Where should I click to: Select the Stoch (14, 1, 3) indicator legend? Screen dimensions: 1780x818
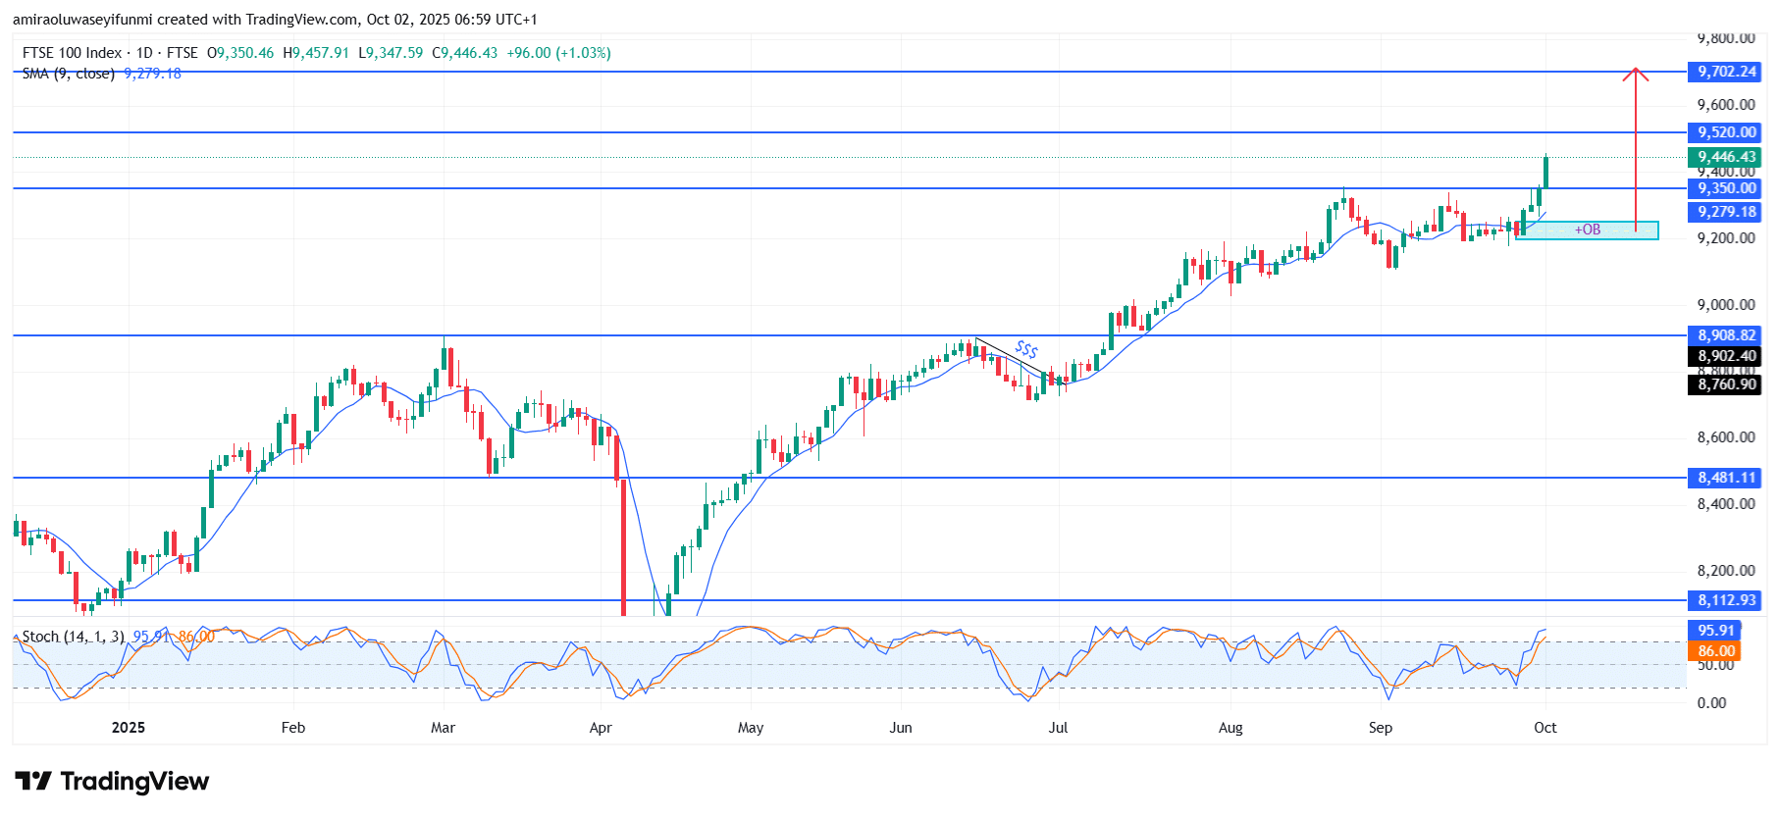click(74, 637)
